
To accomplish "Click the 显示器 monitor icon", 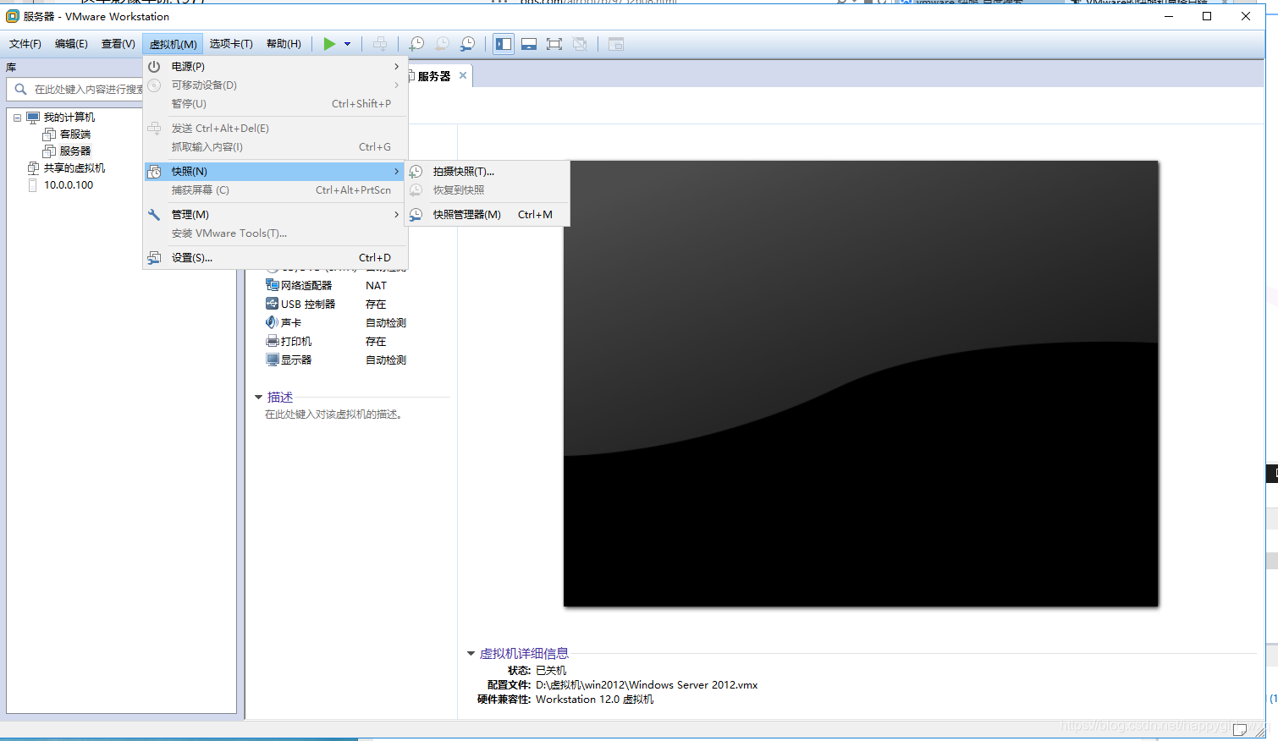I will pos(273,360).
